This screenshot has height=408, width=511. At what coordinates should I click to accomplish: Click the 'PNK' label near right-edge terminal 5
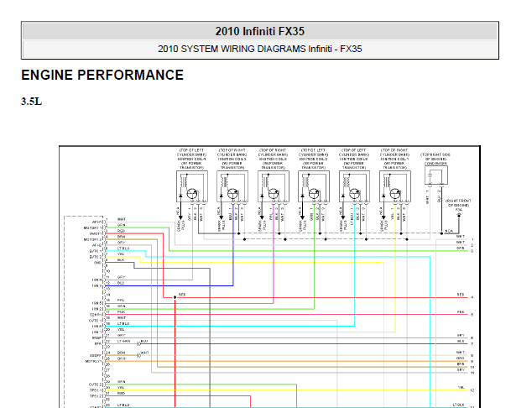coord(461,312)
